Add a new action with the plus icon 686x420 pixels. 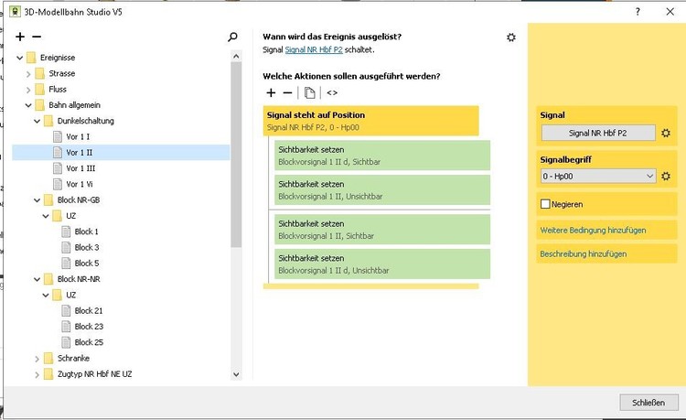click(271, 92)
